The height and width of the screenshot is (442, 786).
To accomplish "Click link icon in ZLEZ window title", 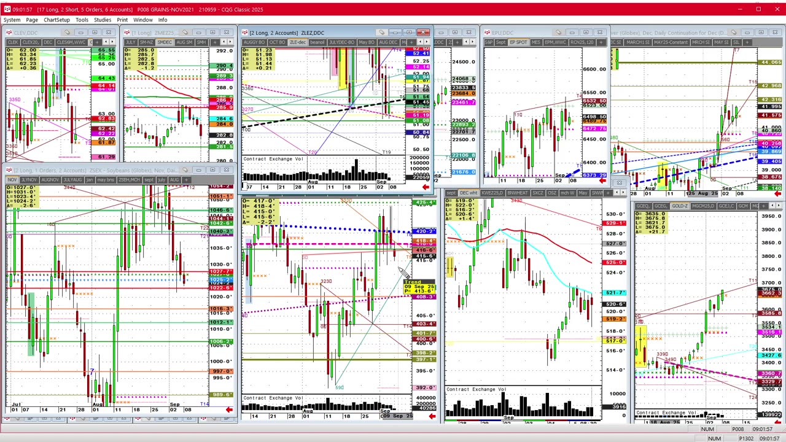I will (382, 33).
